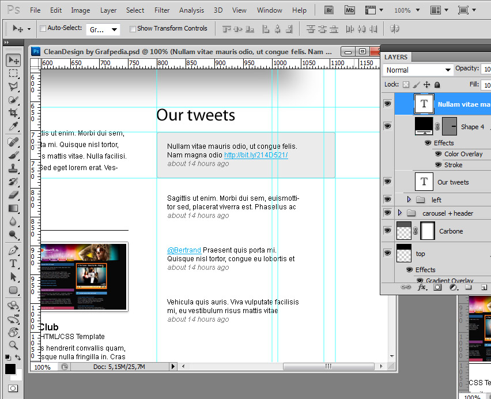Hide the Nullam vitae text layer
The image size is (491, 399).
(388, 103)
